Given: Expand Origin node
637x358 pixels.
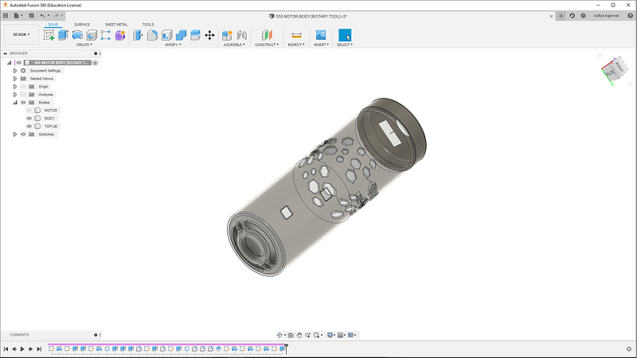Looking at the screenshot, I should click(x=15, y=87).
